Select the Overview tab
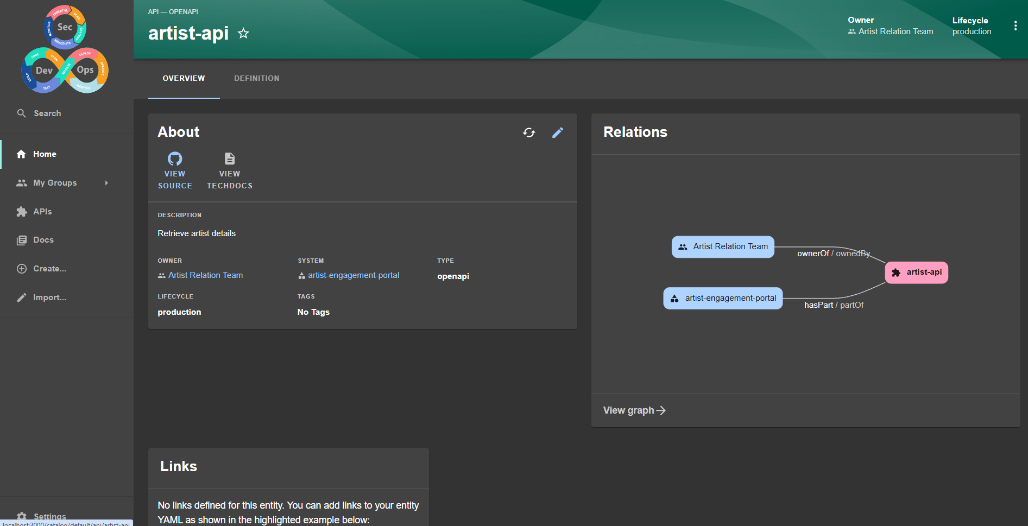 tap(184, 78)
